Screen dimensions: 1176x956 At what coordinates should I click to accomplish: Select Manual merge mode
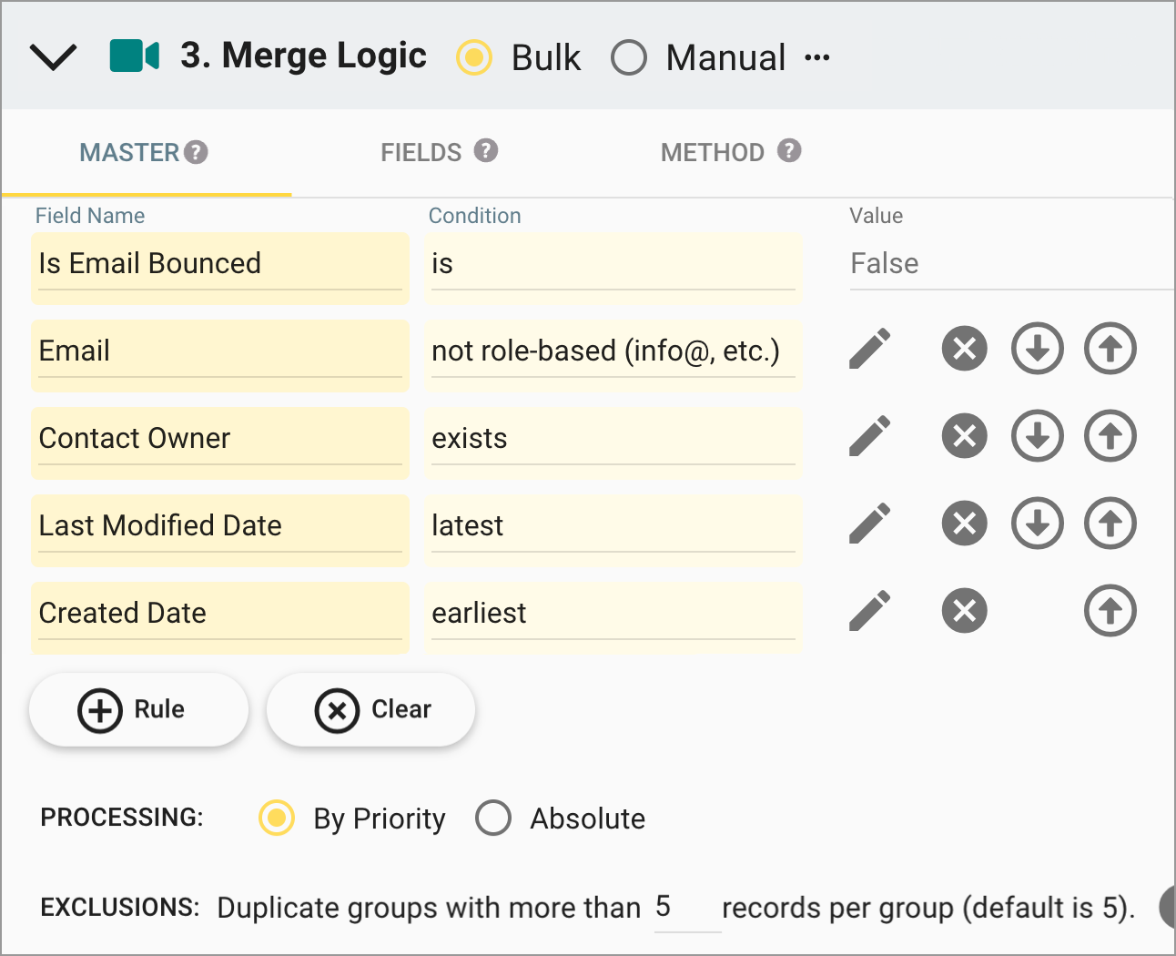(629, 57)
